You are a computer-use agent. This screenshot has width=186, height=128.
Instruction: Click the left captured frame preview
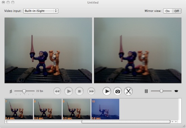click(x=48, y=50)
